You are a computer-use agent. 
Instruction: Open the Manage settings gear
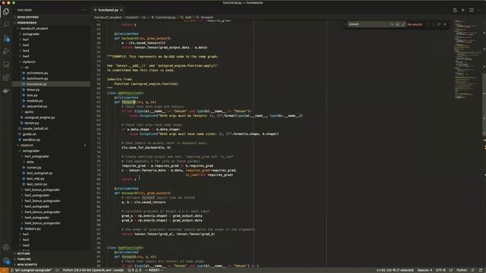click(x=6, y=261)
